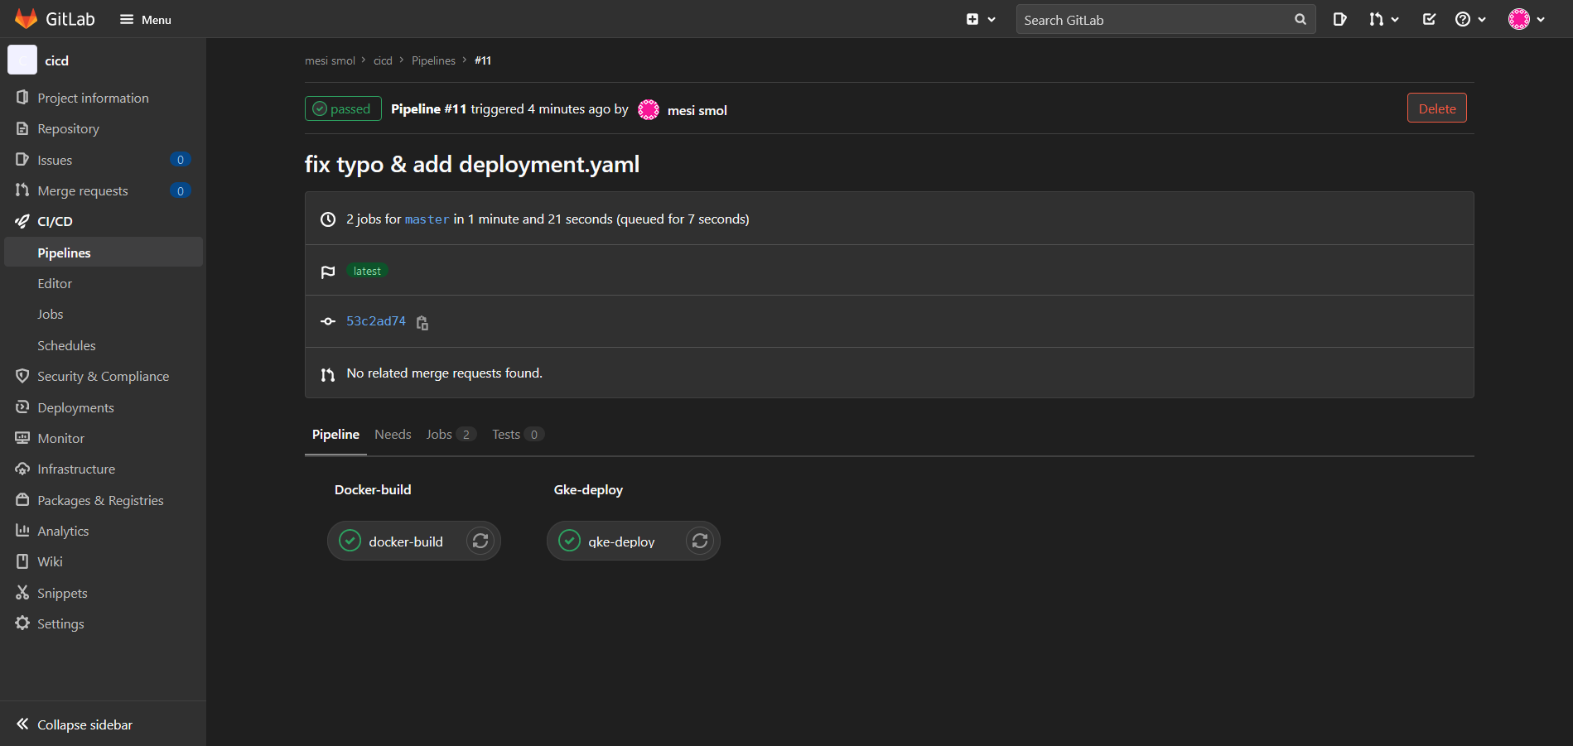The image size is (1573, 746).
Task: Open commit 53c2ad74 link
Action: [x=376, y=321]
